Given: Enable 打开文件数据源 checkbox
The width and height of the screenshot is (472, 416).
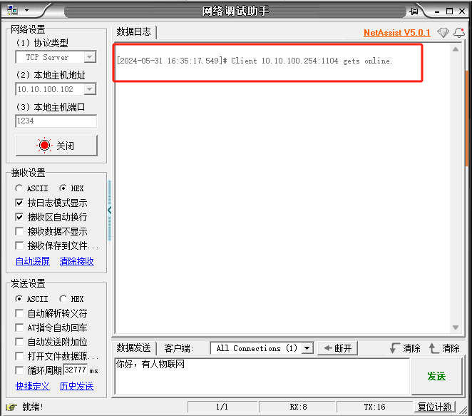Looking at the screenshot, I should point(19,356).
